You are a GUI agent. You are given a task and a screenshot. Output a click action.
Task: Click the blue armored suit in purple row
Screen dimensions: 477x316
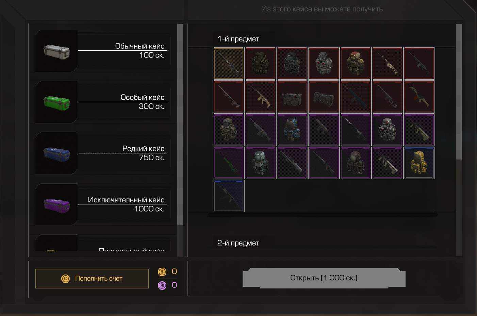click(x=292, y=130)
